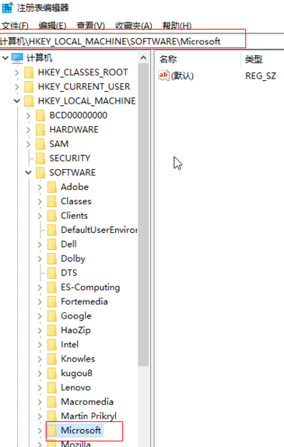
Task: Click the SAM folder icon
Action: (x=40, y=144)
